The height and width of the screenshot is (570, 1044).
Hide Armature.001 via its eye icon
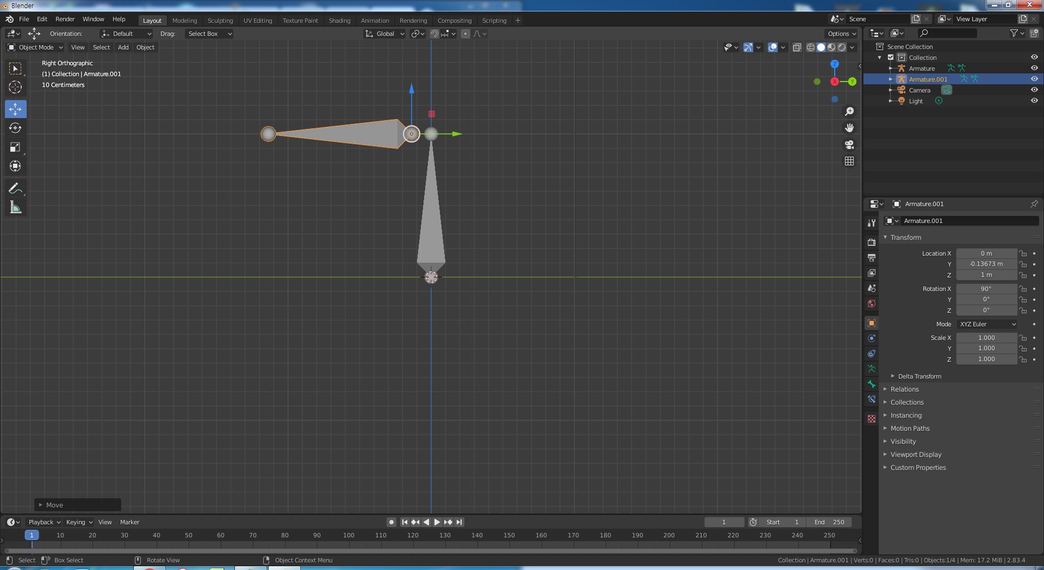point(1034,79)
